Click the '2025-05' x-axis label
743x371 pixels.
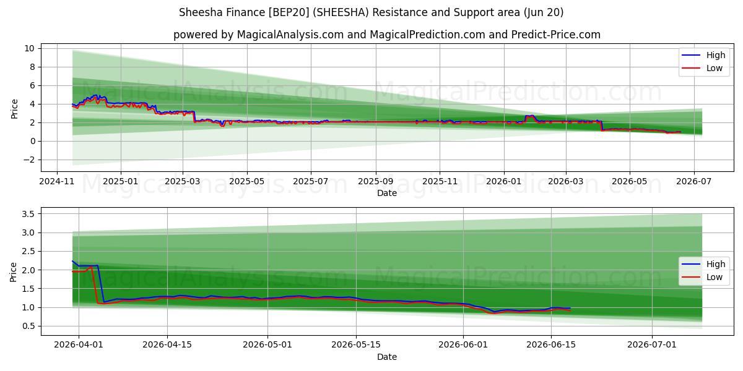247,183
